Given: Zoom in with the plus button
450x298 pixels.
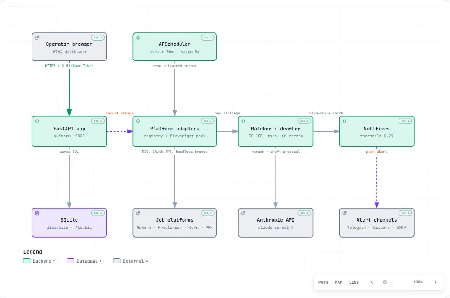Looking at the screenshot, I should coord(435,282).
